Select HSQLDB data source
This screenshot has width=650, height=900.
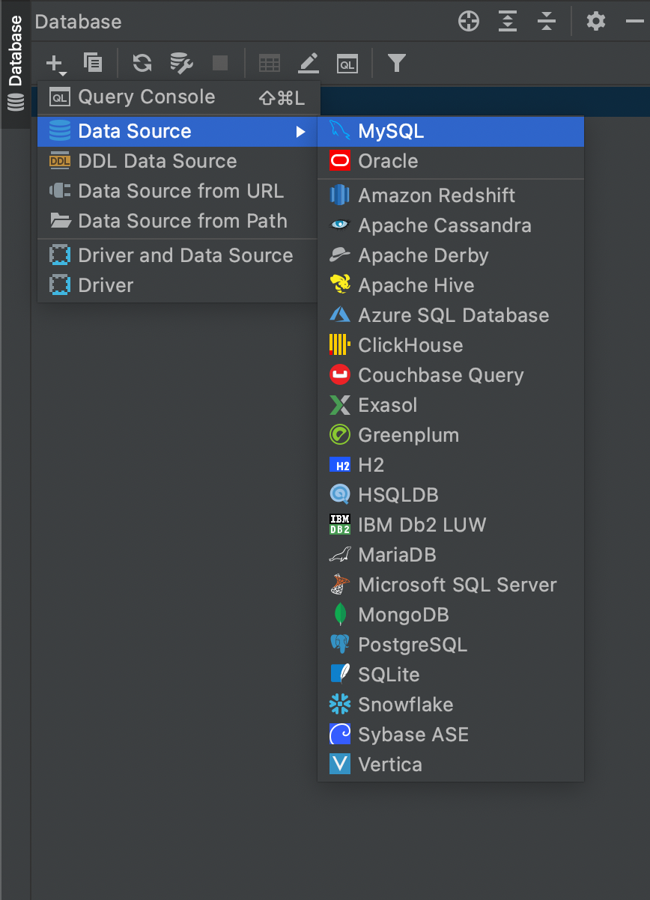[x=451, y=495]
